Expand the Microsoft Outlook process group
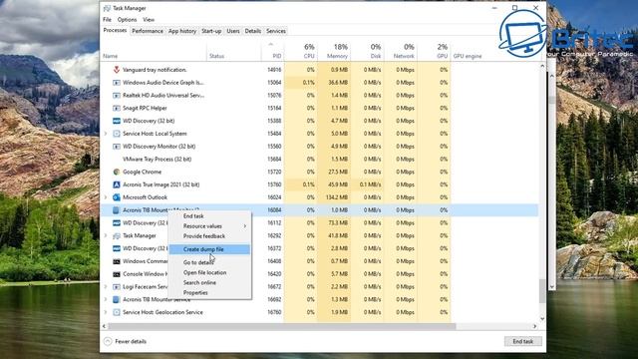The width and height of the screenshot is (638, 359). pos(106,197)
